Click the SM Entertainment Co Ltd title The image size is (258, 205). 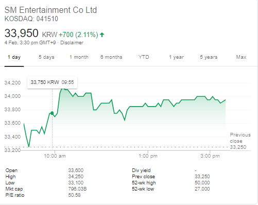pos(50,10)
